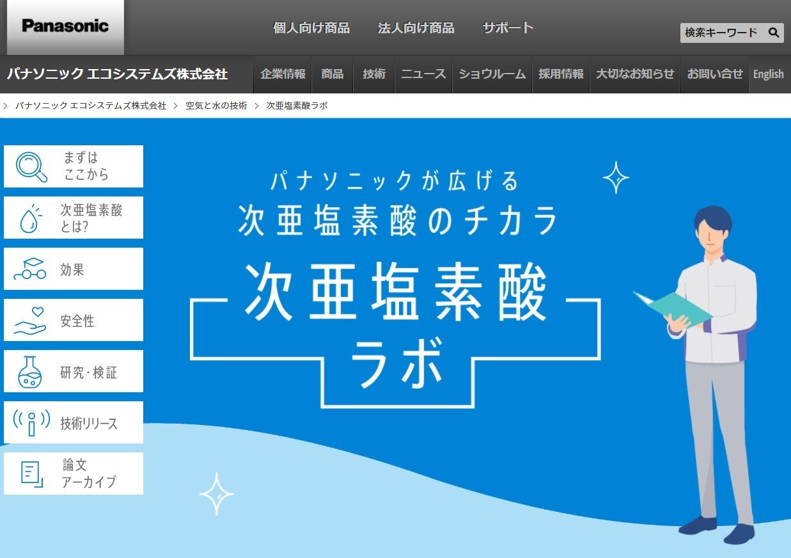Open the まずはここから sidebar button

74,166
